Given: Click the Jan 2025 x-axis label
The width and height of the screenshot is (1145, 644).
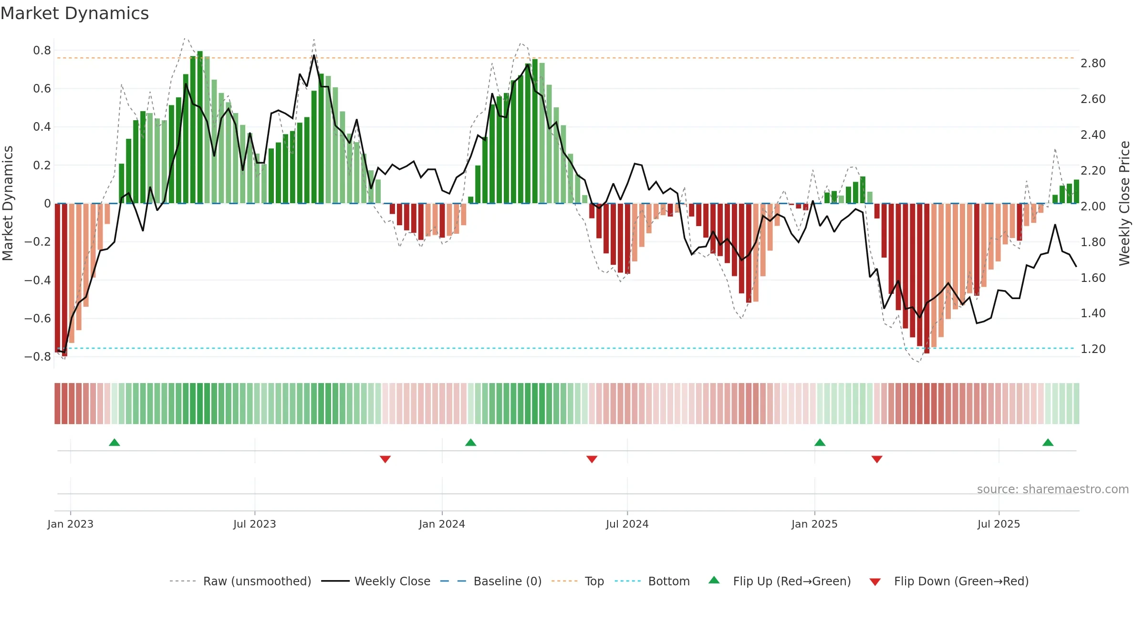Looking at the screenshot, I should [815, 524].
